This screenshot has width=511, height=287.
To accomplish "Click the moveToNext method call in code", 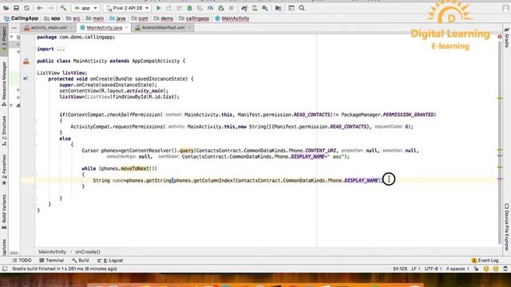I will point(135,168).
